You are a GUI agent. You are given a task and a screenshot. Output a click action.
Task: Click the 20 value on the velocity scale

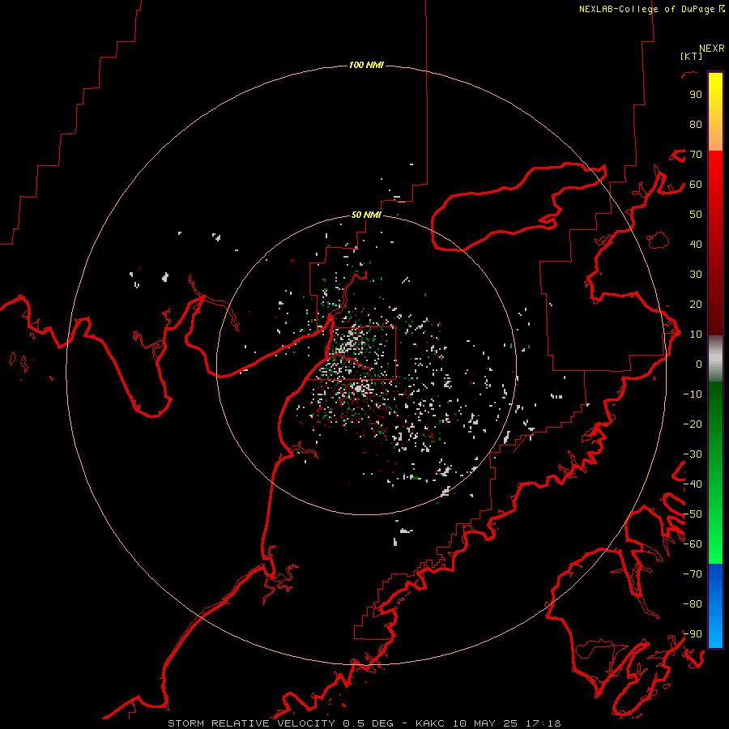coord(696,305)
